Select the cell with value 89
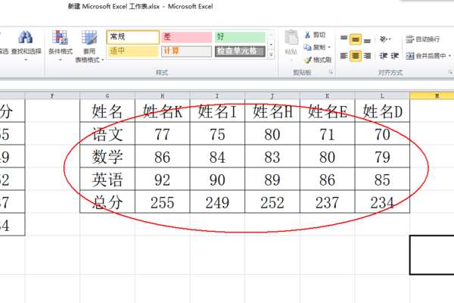The width and height of the screenshot is (454, 303). click(272, 179)
